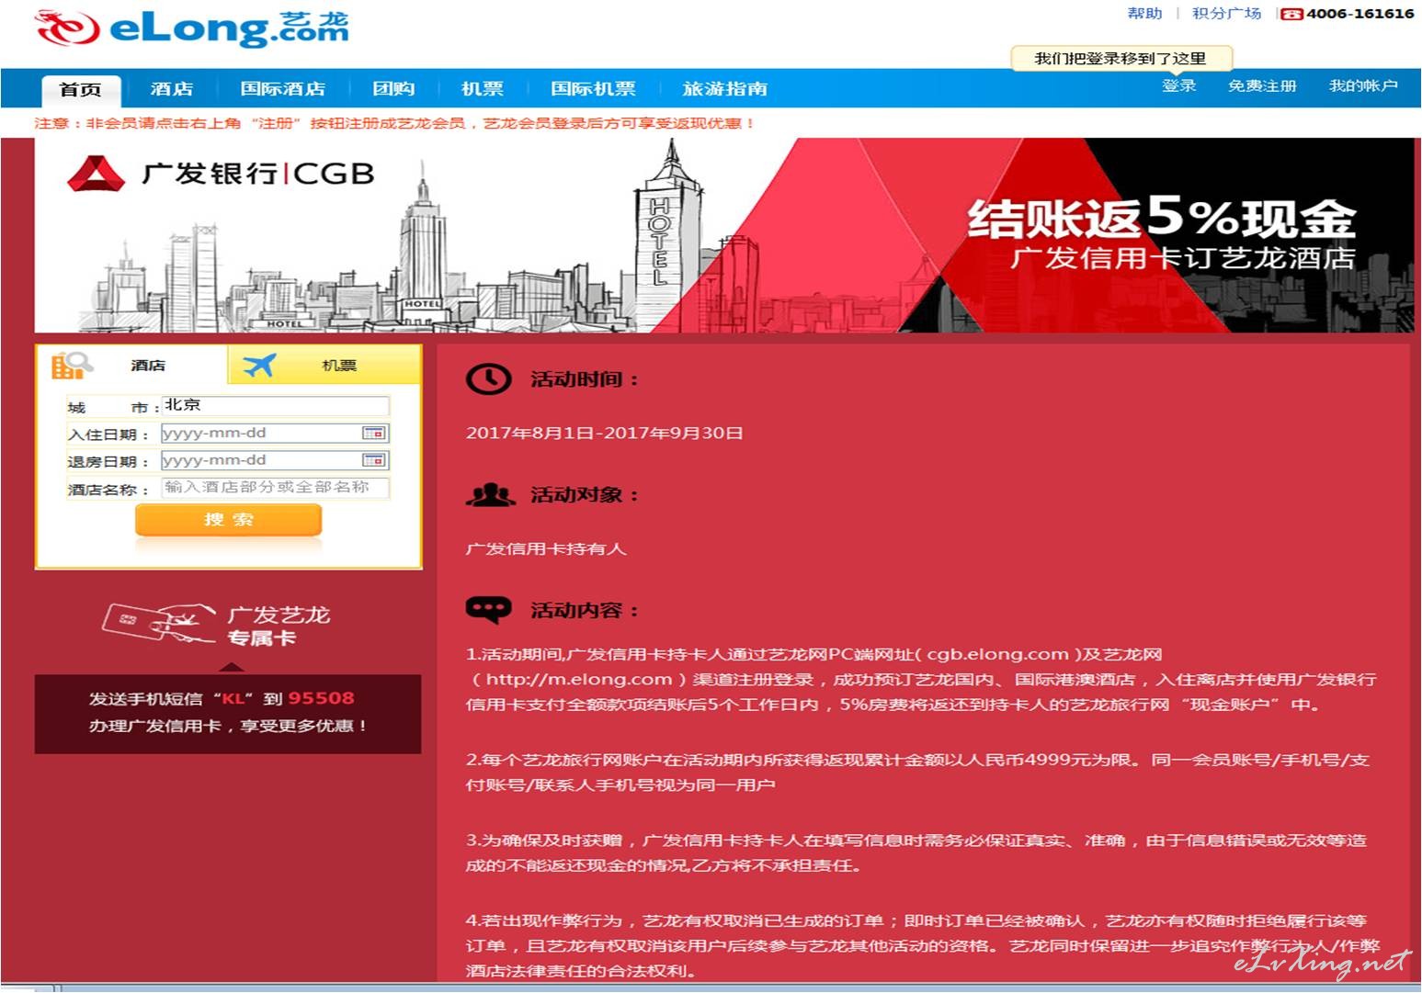Open the 国际酒店 navigation item
1422x993 pixels.
tap(283, 89)
